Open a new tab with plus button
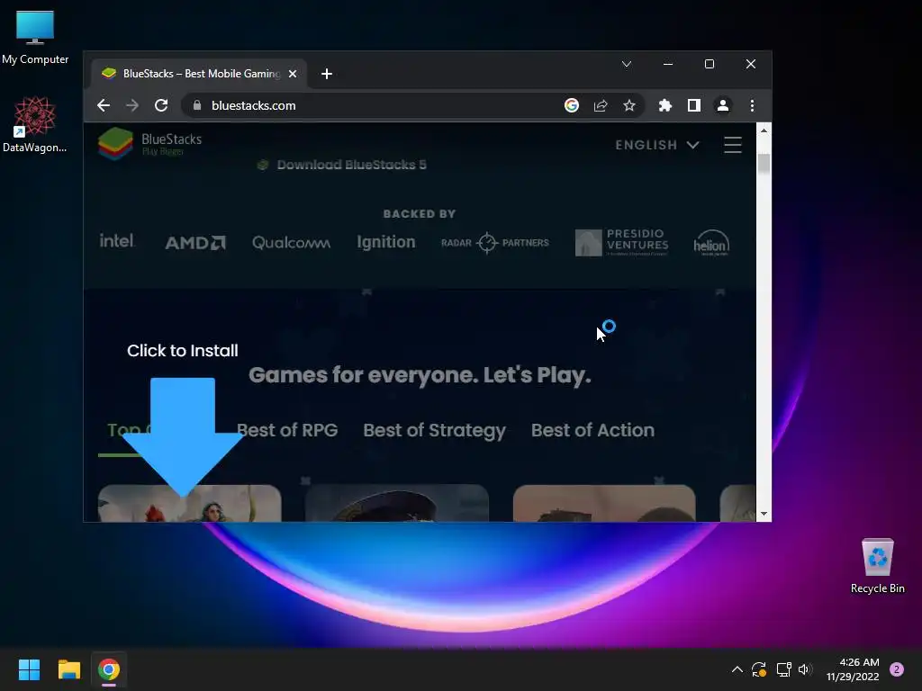This screenshot has width=922, height=691. tap(327, 74)
